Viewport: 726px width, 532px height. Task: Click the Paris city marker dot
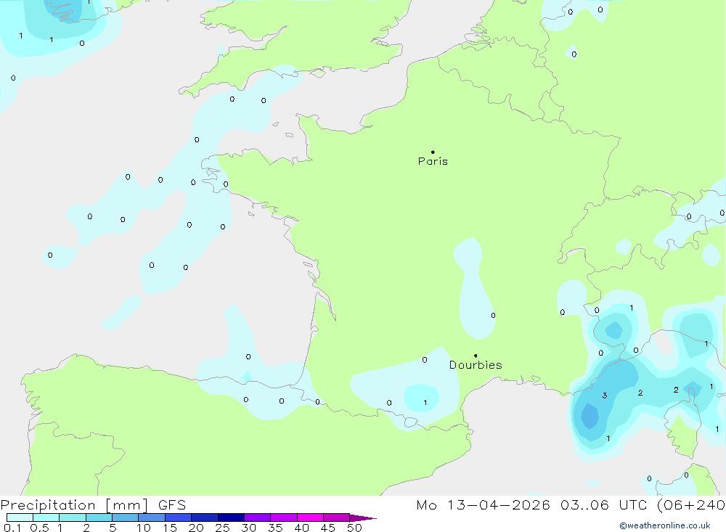(433, 152)
